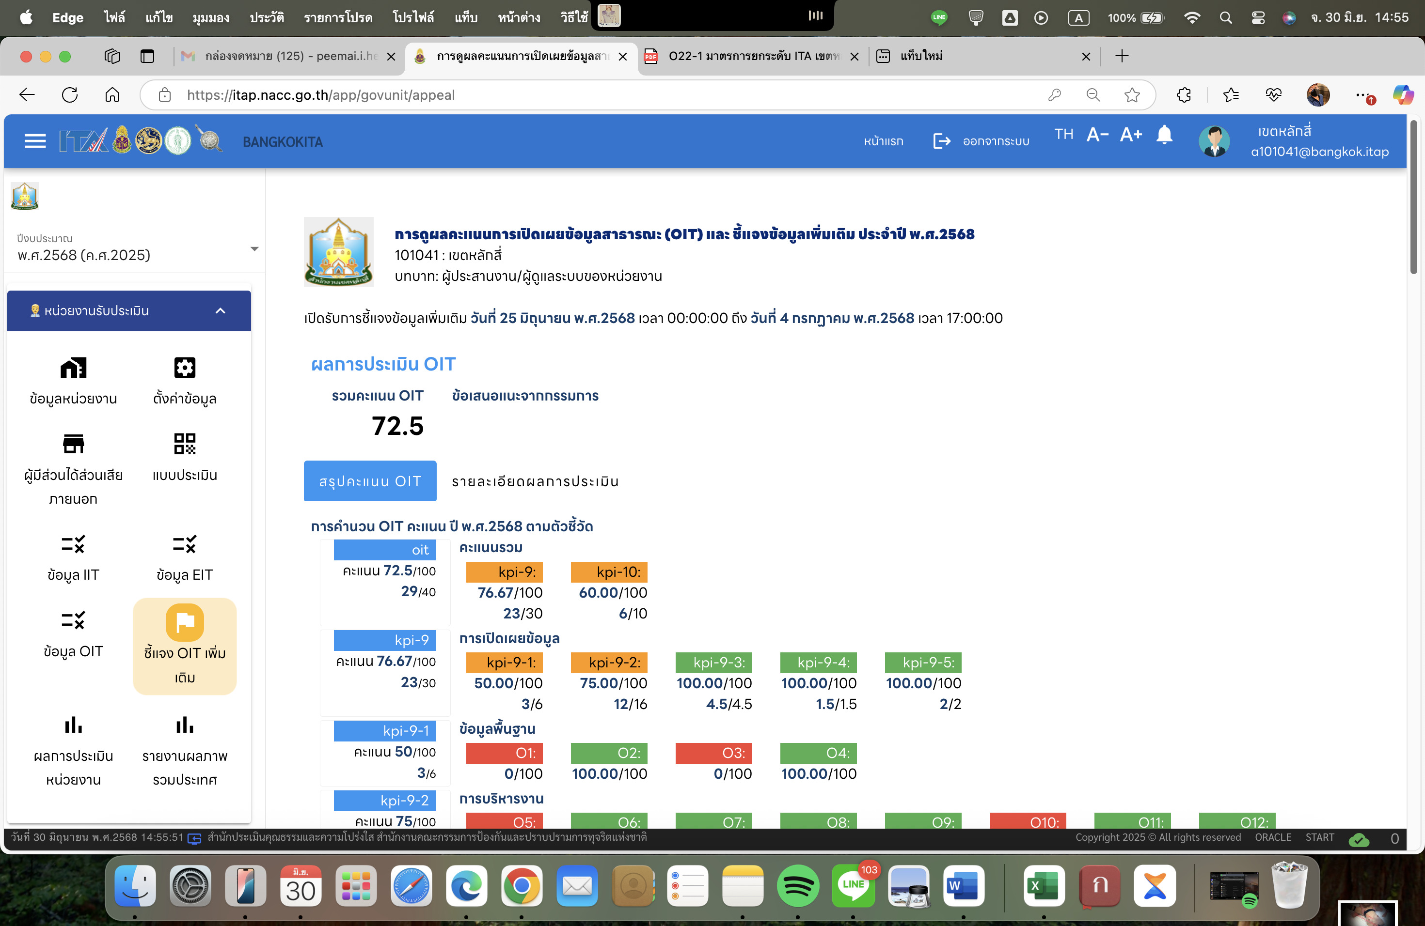This screenshot has width=1425, height=926.
Task: Open Wi-Fi status in menu bar
Action: [x=1192, y=17]
